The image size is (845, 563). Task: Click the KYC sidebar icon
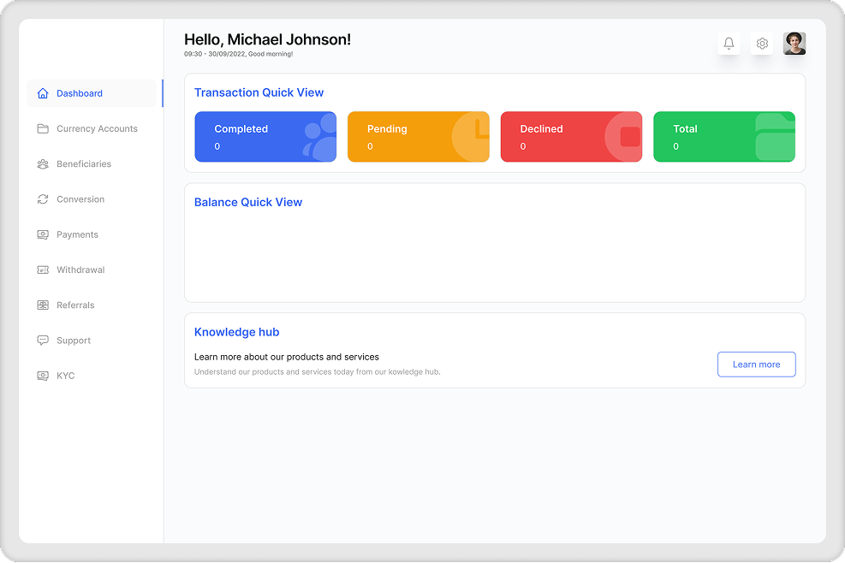(x=43, y=376)
